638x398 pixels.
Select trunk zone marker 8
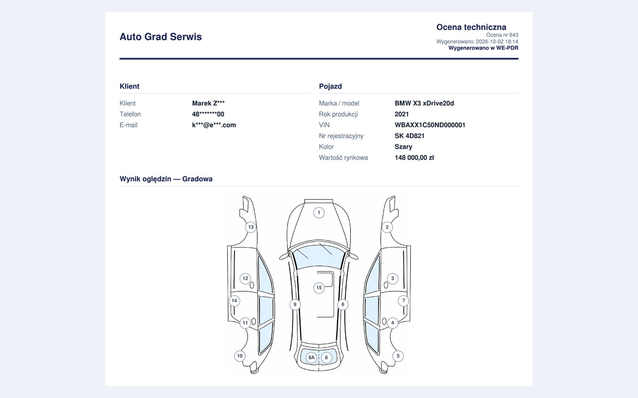click(x=326, y=357)
